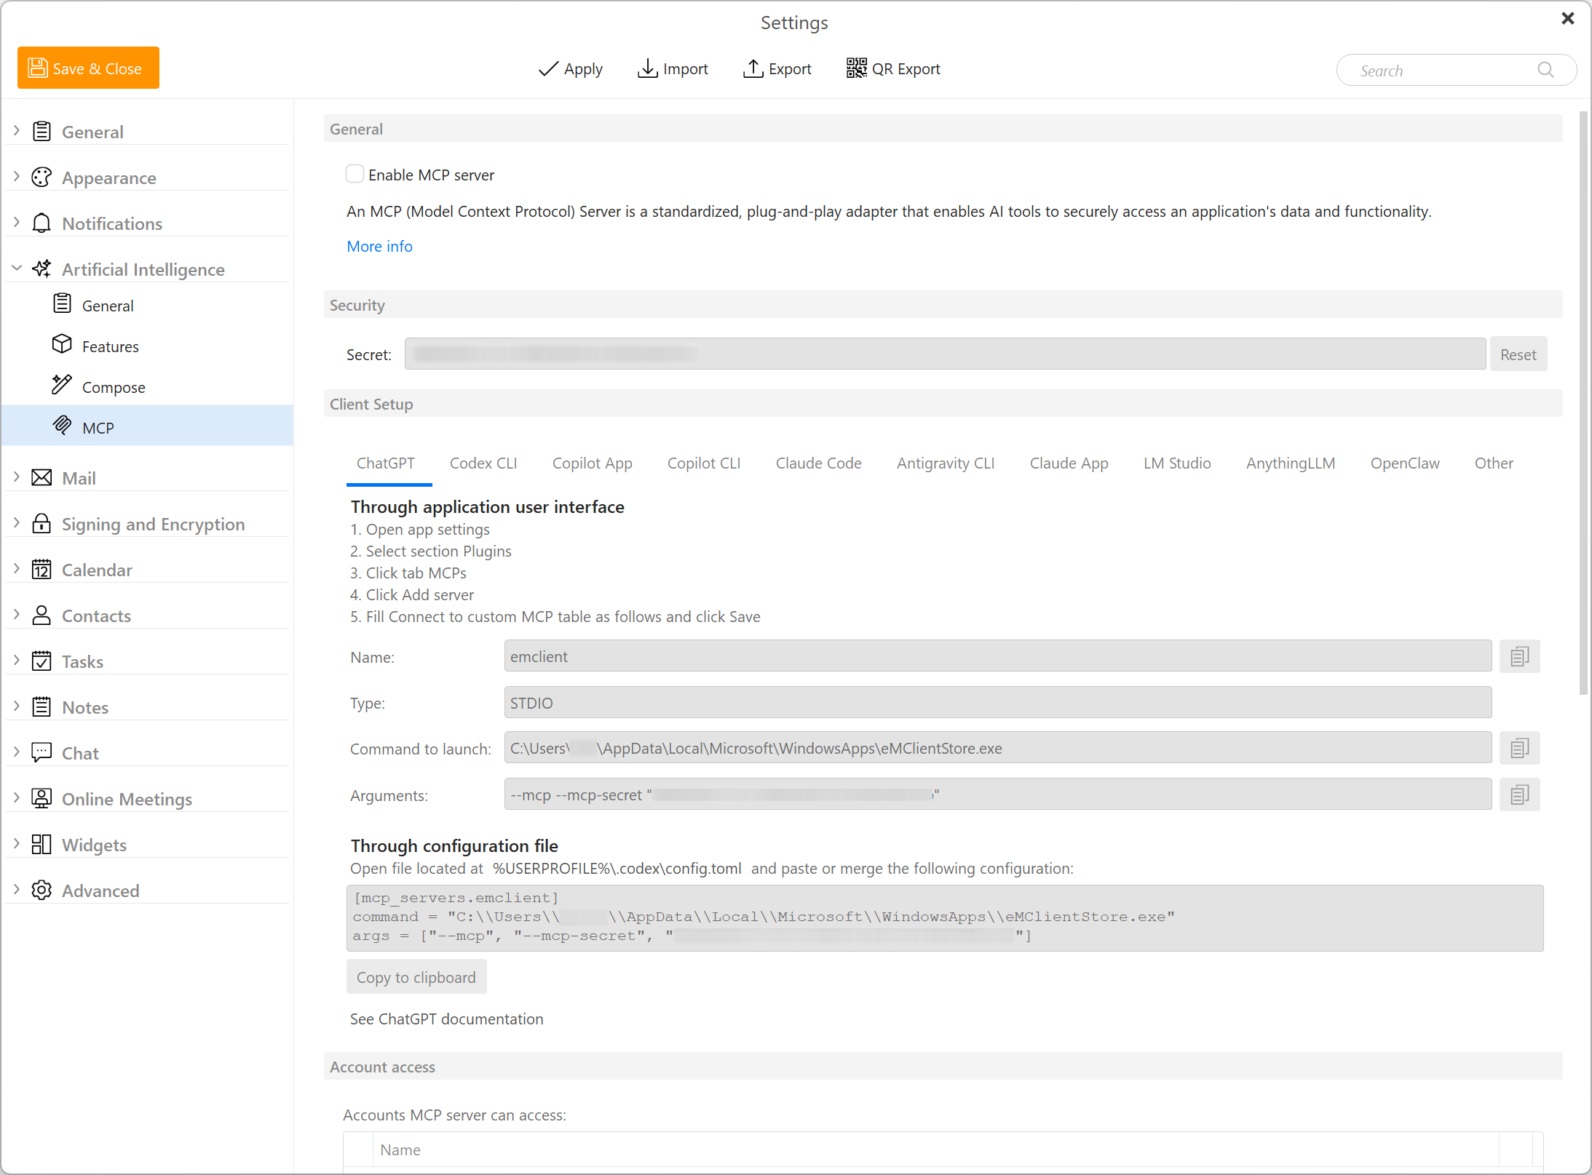Expand the General settings section
This screenshot has height=1175, width=1592.
click(17, 131)
